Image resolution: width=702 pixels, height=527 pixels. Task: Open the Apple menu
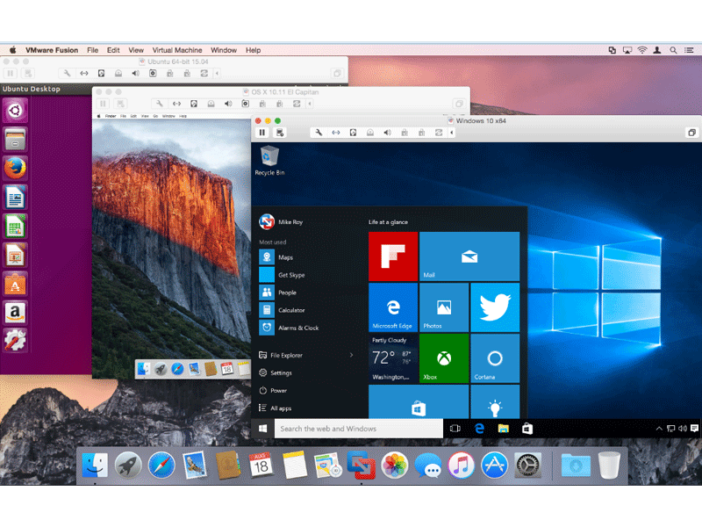(x=13, y=50)
